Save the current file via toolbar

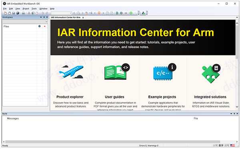tap(14, 13)
